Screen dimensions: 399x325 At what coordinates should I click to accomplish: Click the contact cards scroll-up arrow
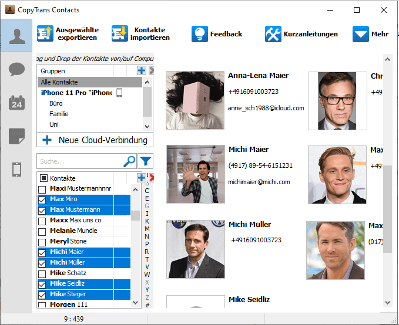point(387,59)
